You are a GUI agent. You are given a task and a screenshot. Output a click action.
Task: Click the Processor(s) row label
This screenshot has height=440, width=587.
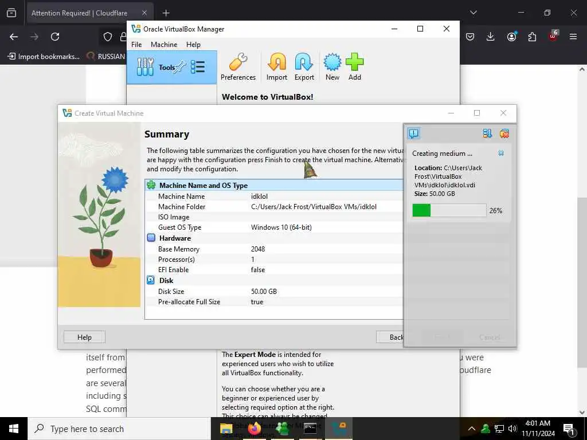[177, 260]
